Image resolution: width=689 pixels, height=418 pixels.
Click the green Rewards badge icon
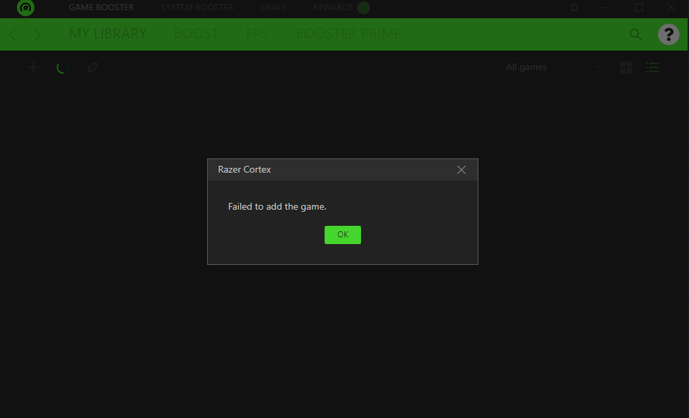[363, 7]
